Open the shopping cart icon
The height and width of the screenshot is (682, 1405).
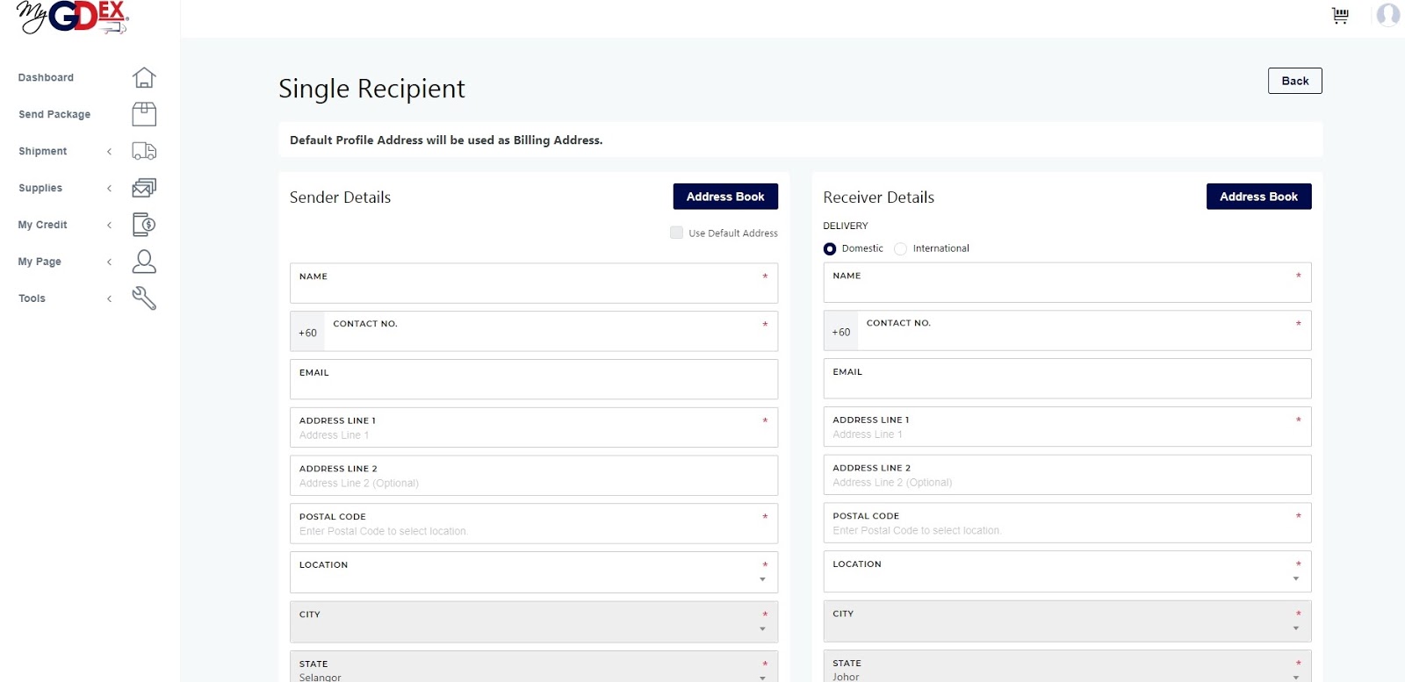coord(1340,16)
